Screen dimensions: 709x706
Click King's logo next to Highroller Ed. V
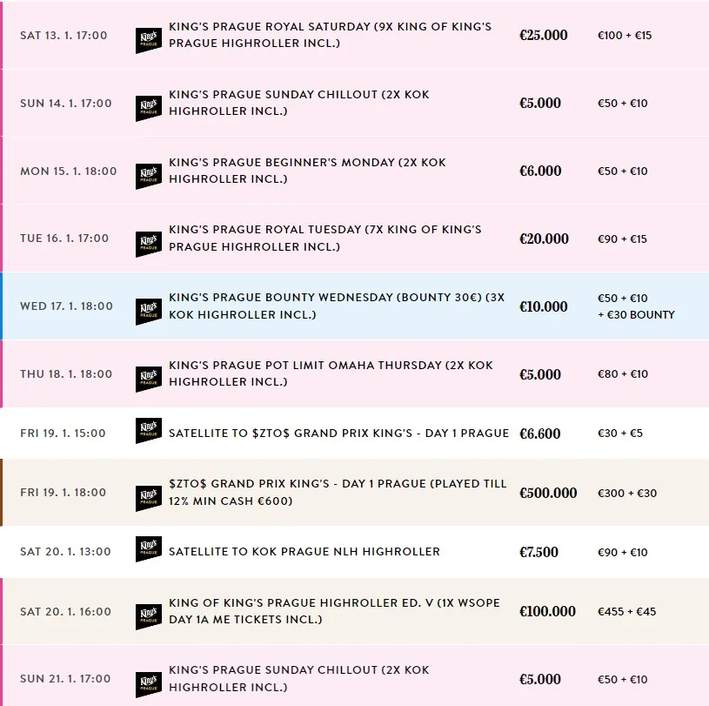149,616
